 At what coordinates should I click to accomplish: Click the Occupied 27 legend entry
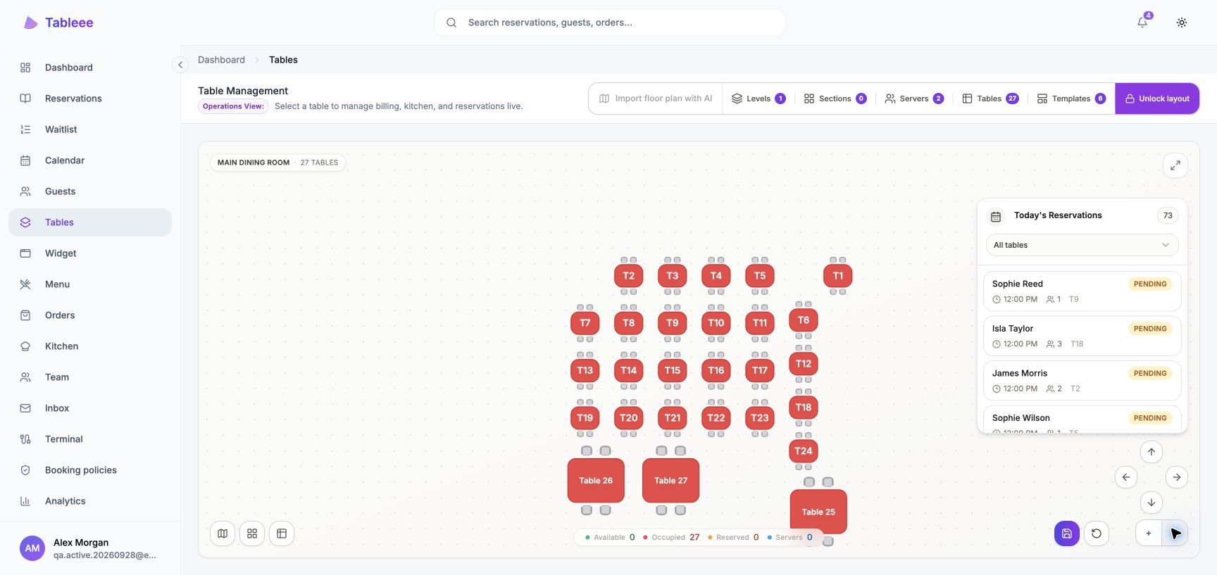[x=672, y=537]
